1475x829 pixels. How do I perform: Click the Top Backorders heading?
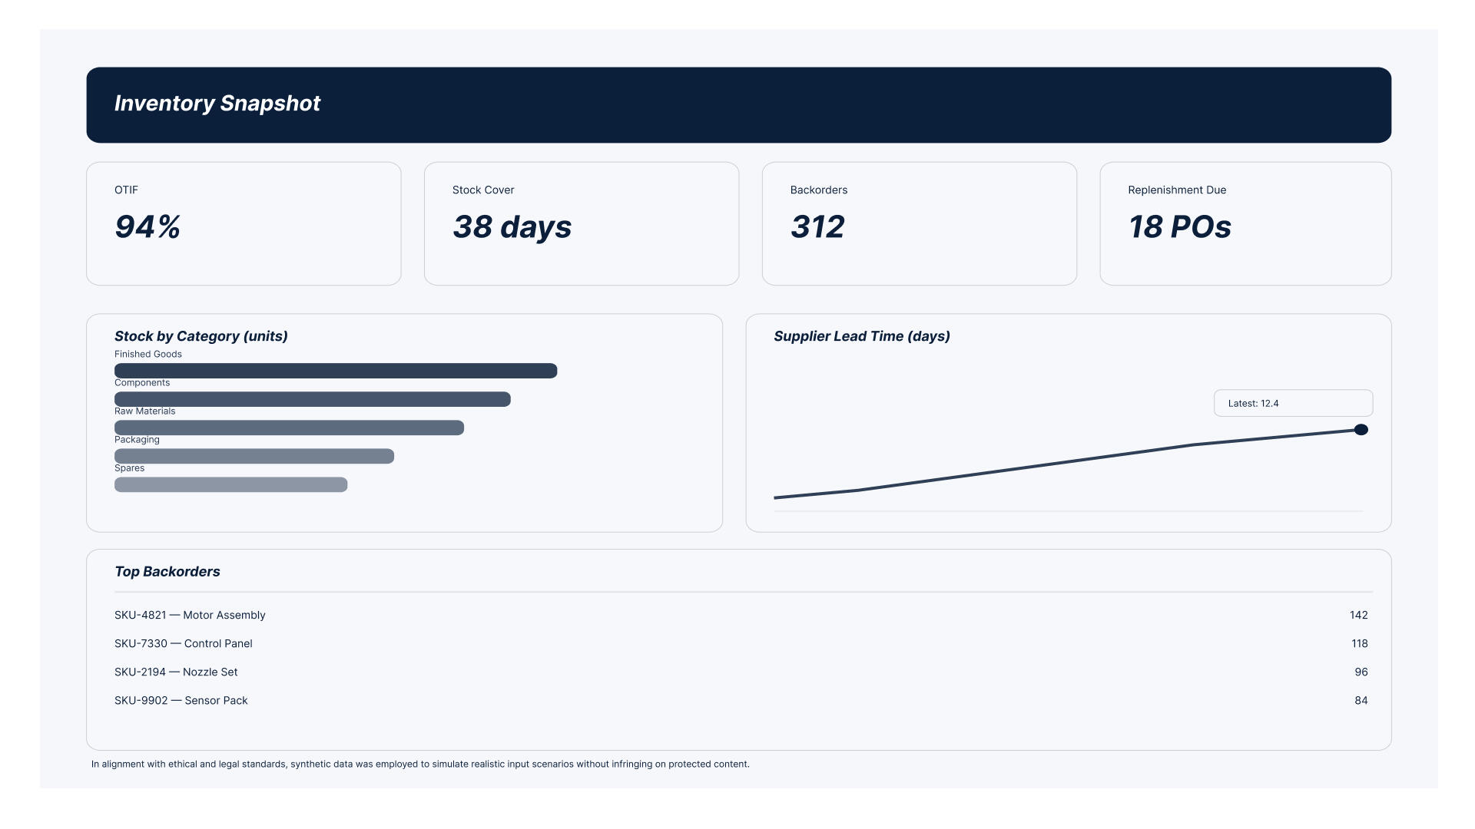(x=167, y=572)
